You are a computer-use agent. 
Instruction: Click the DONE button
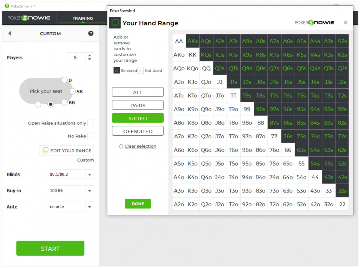[x=138, y=204]
